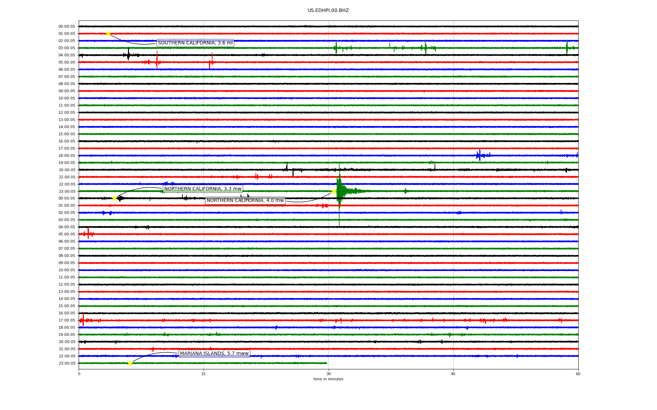Click the Northern California 3.3 star marker
657x410 pixels.
click(x=115, y=198)
